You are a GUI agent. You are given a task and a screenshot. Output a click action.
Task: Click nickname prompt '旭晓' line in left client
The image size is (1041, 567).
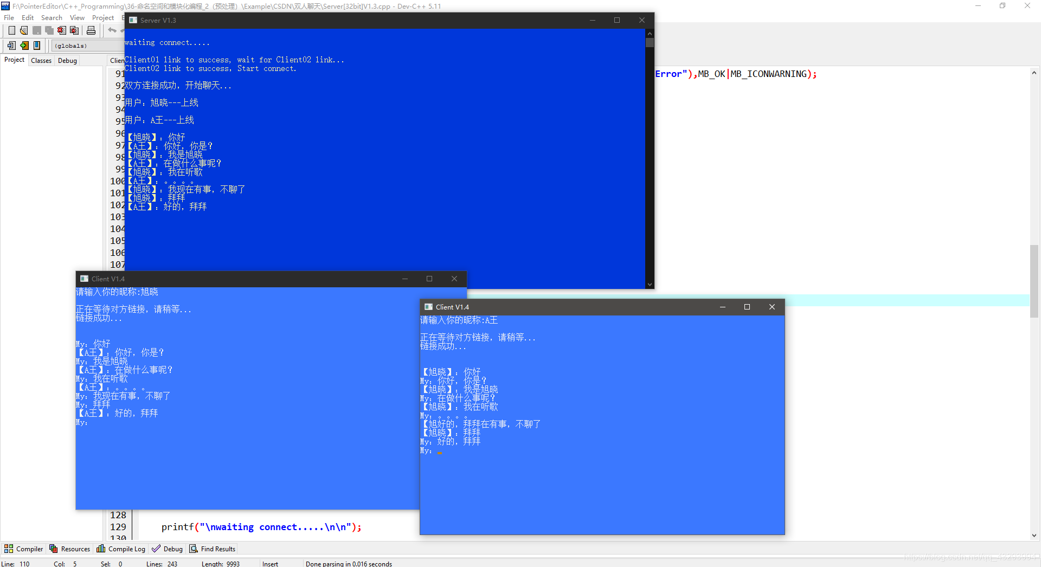pyautogui.click(x=117, y=292)
